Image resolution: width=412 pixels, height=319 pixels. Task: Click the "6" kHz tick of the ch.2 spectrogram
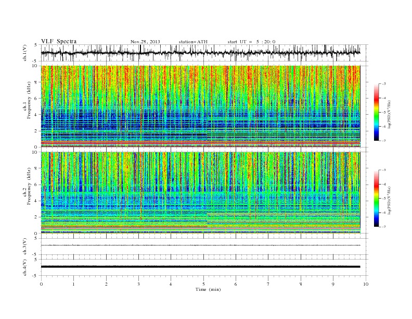click(x=36, y=185)
